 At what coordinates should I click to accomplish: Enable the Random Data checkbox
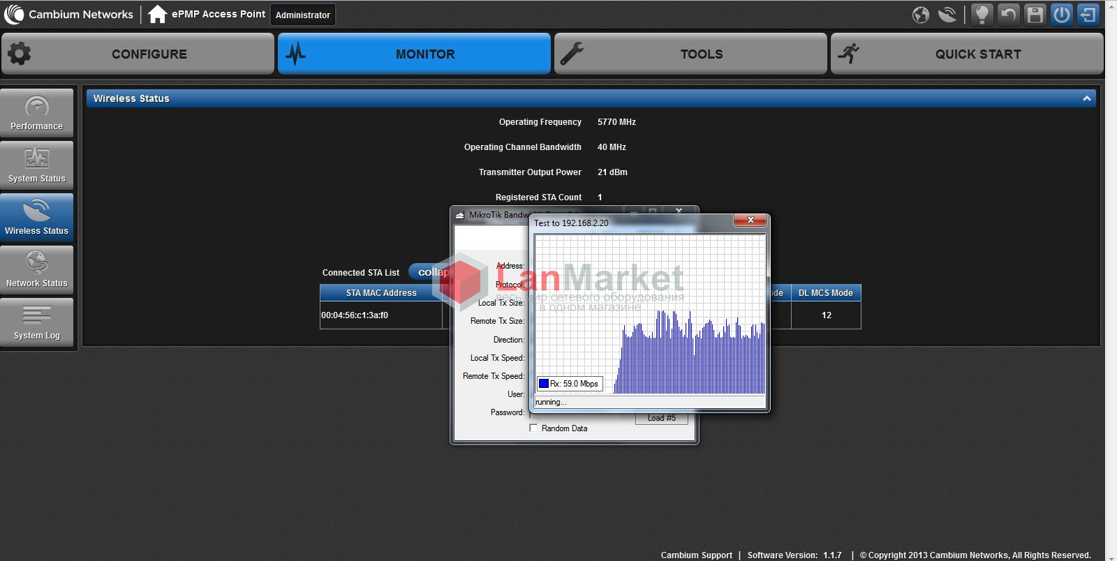click(x=533, y=428)
